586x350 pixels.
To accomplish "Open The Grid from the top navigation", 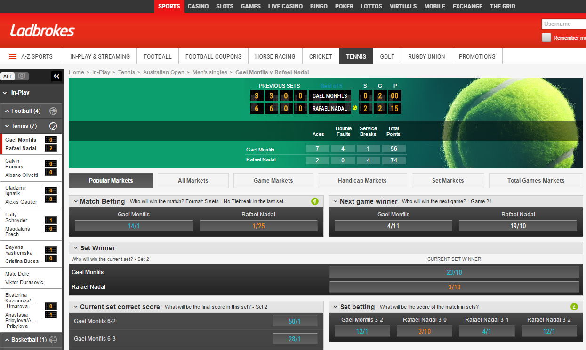I will tap(502, 6).
